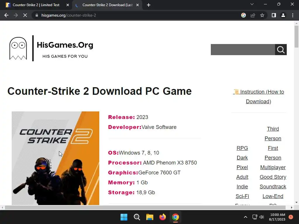Viewport: 299px width, 224px height.
Task: Click the AMD Phenom X3 8750 text
Action: [x=170, y=163]
